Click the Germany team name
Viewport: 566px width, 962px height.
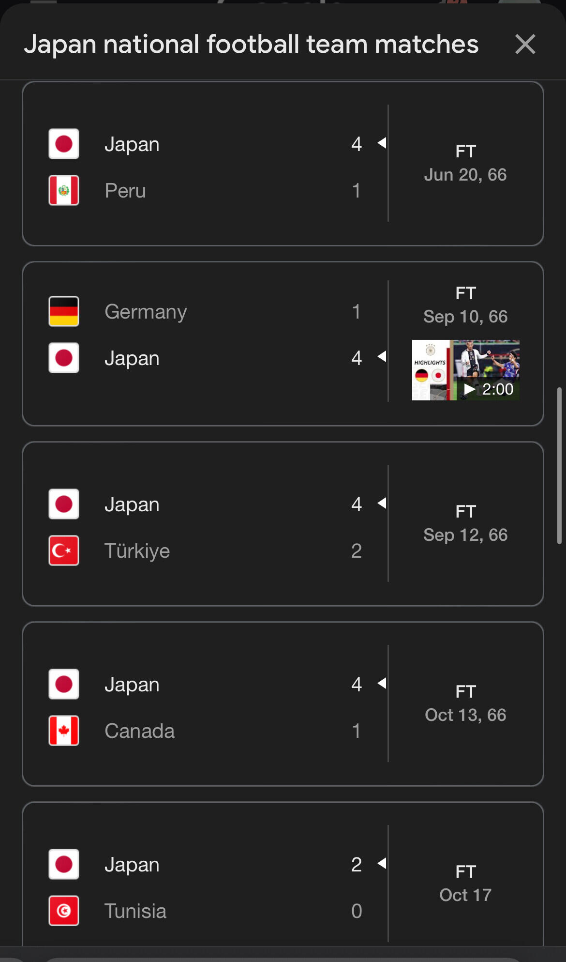tap(146, 312)
